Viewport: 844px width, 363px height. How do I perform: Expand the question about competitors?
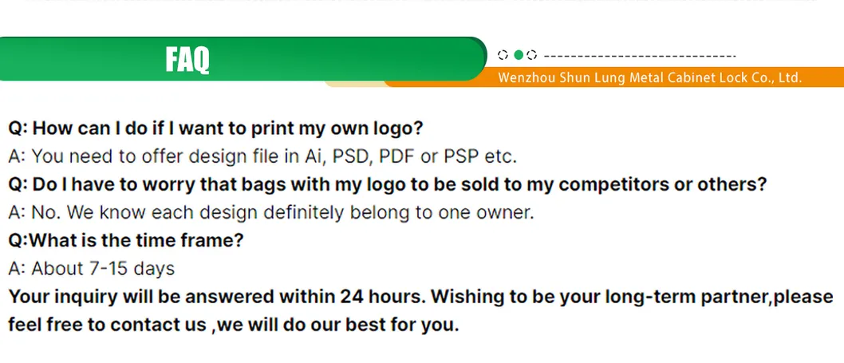(x=387, y=184)
